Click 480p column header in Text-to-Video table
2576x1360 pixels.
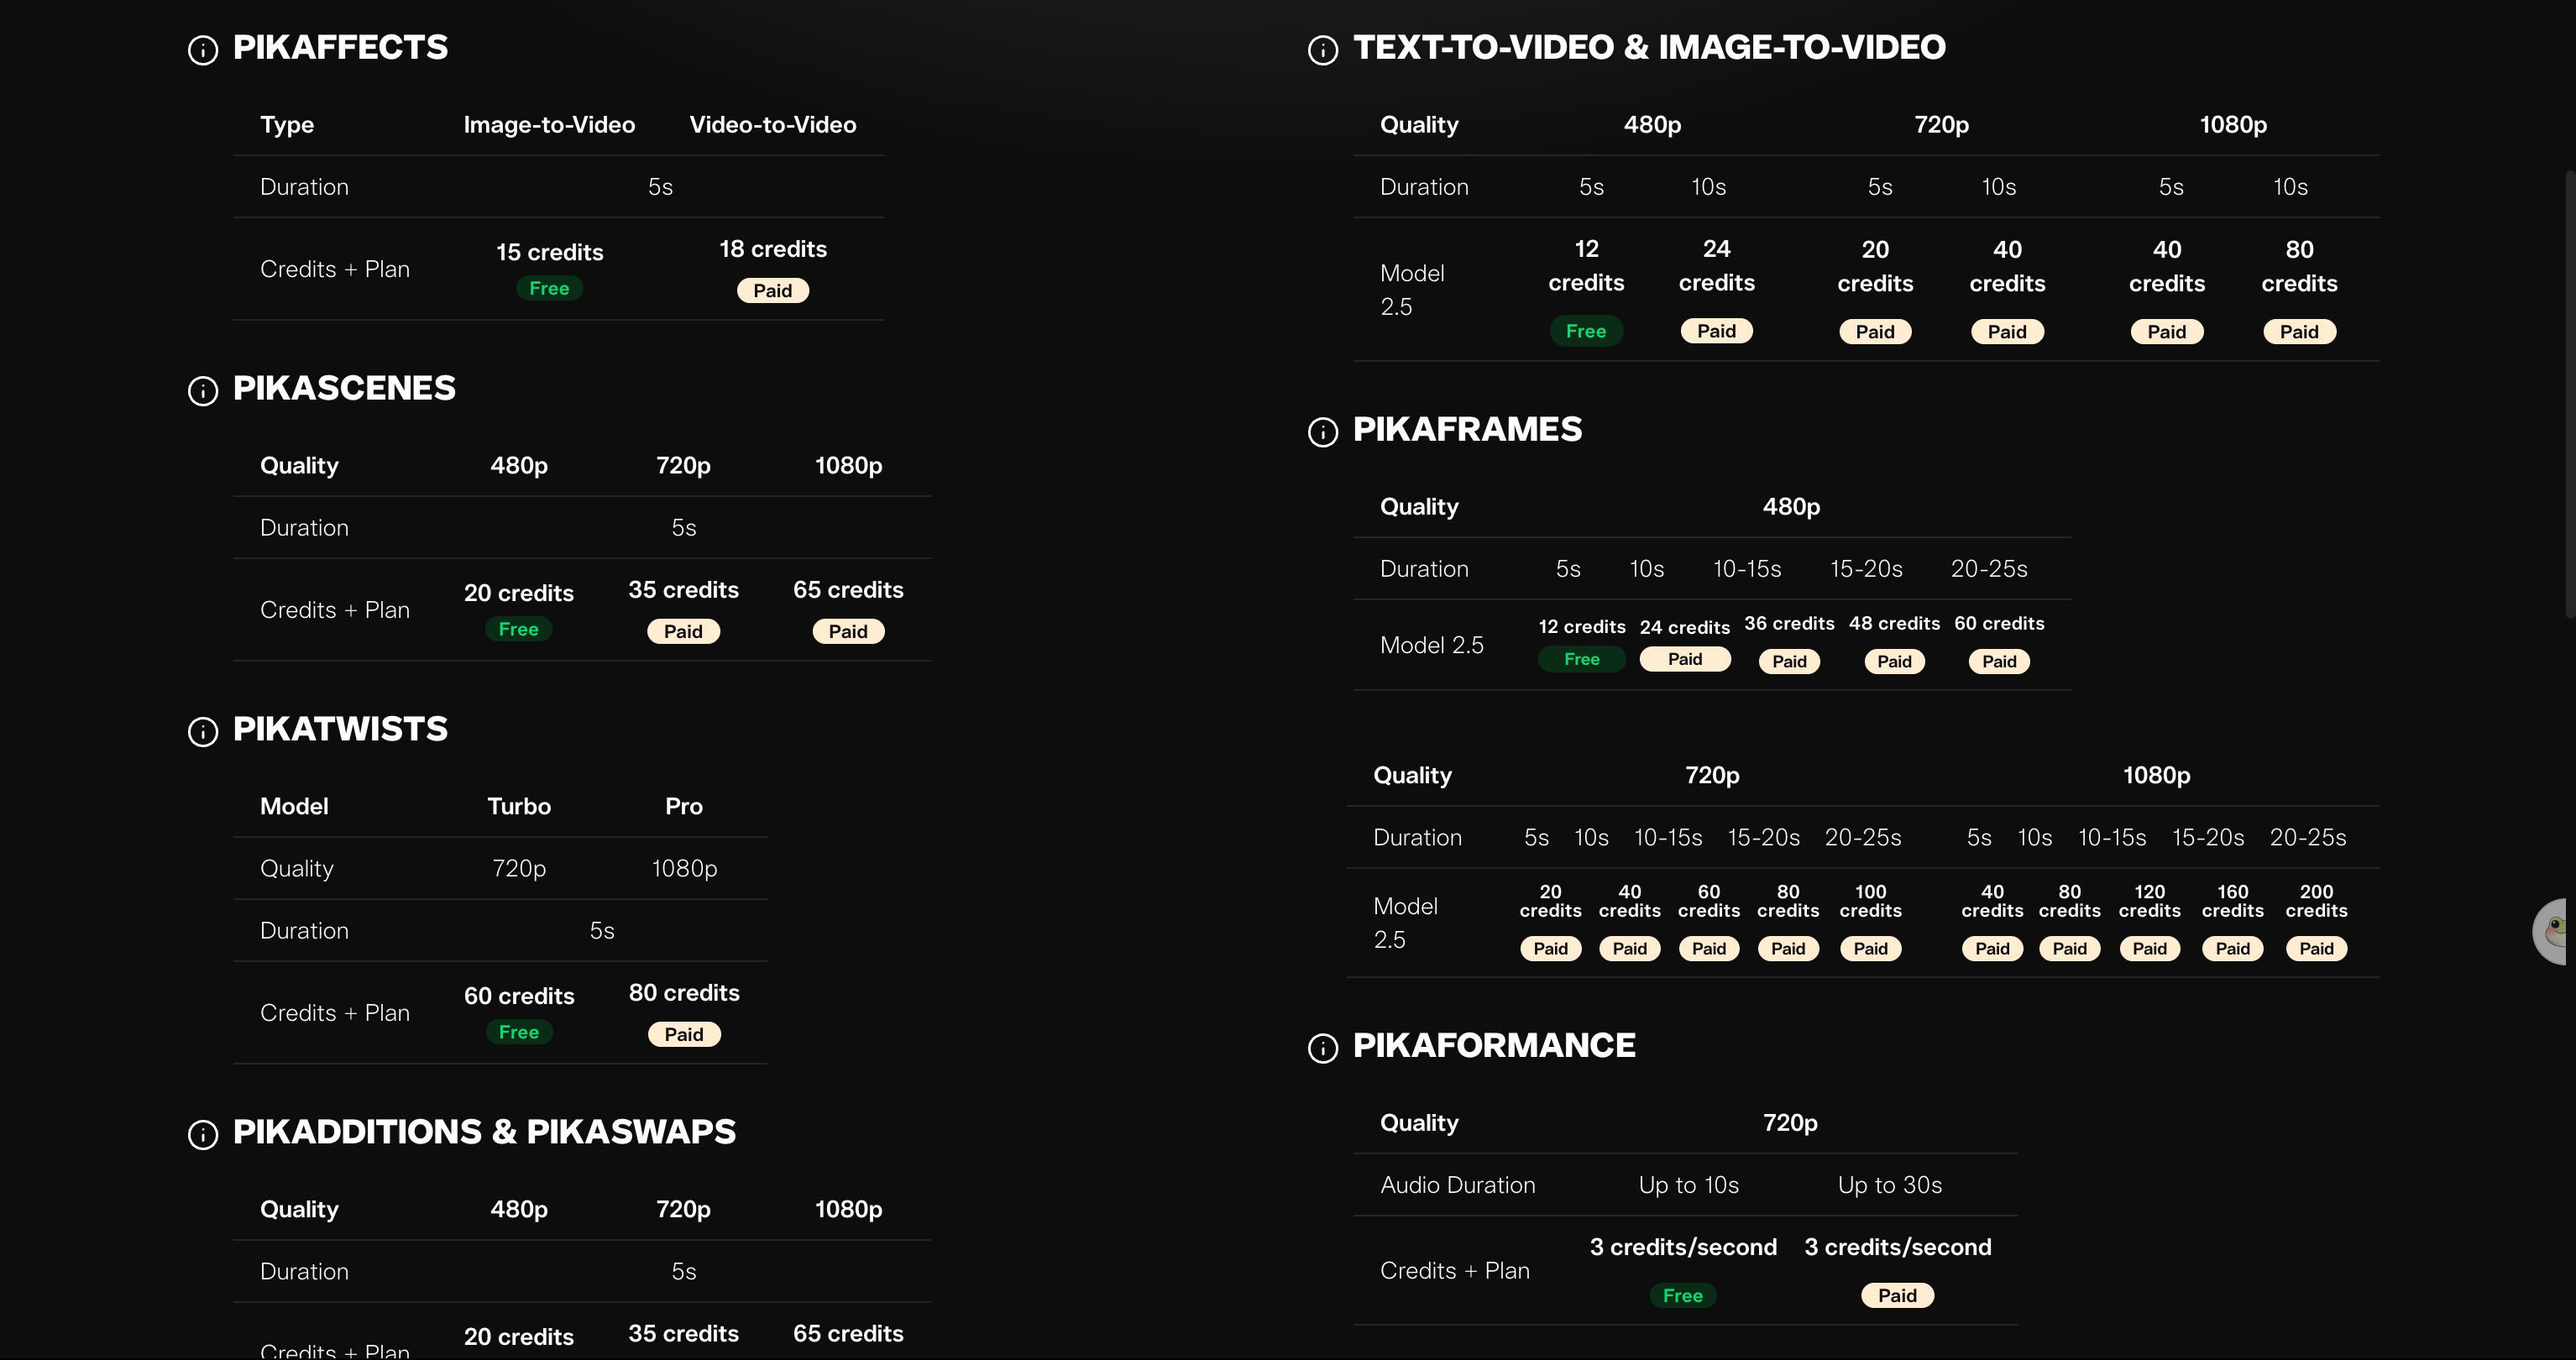(1652, 125)
